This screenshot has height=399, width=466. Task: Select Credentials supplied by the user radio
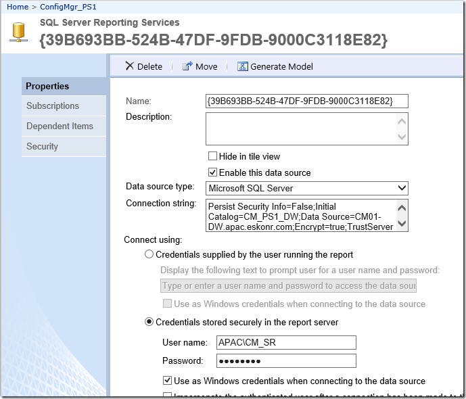tap(149, 255)
